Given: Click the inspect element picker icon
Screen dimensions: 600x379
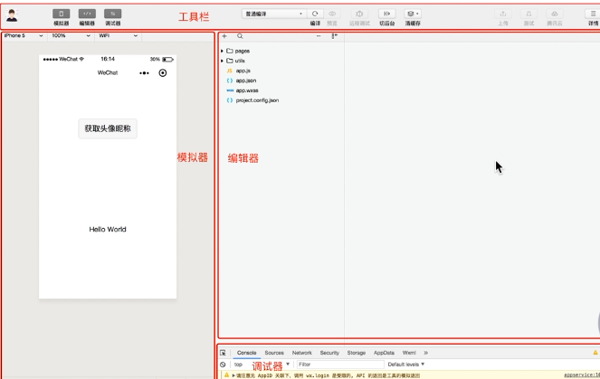Looking at the screenshot, I should click(223, 353).
